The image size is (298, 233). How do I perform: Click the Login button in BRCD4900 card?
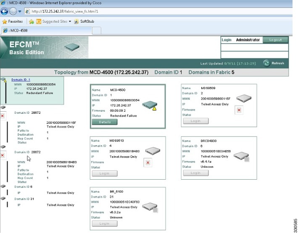click(x=196, y=173)
